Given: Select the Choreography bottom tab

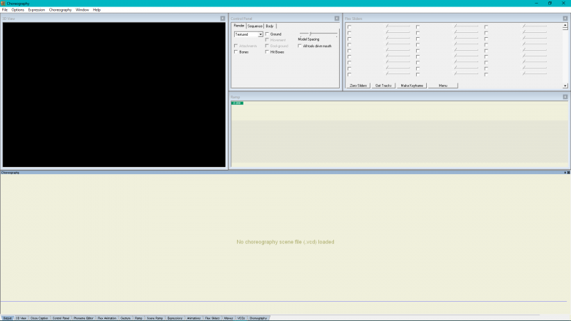Looking at the screenshot, I should tap(258, 318).
